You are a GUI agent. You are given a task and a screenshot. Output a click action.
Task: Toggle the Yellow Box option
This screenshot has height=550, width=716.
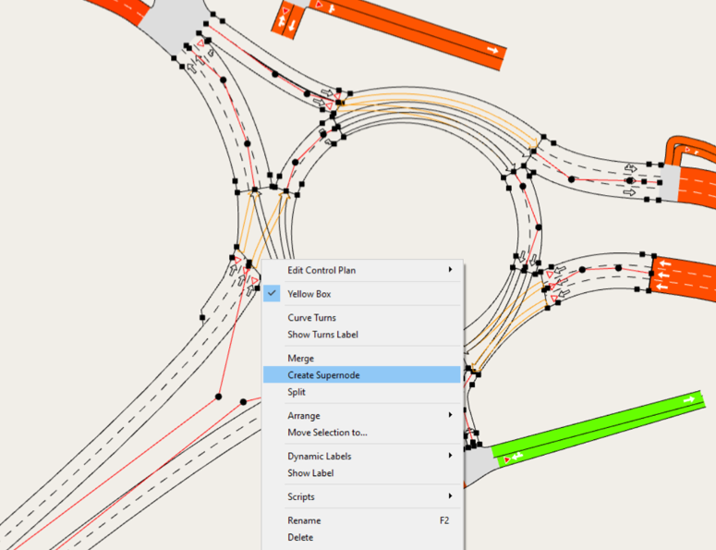pyautogui.click(x=361, y=294)
